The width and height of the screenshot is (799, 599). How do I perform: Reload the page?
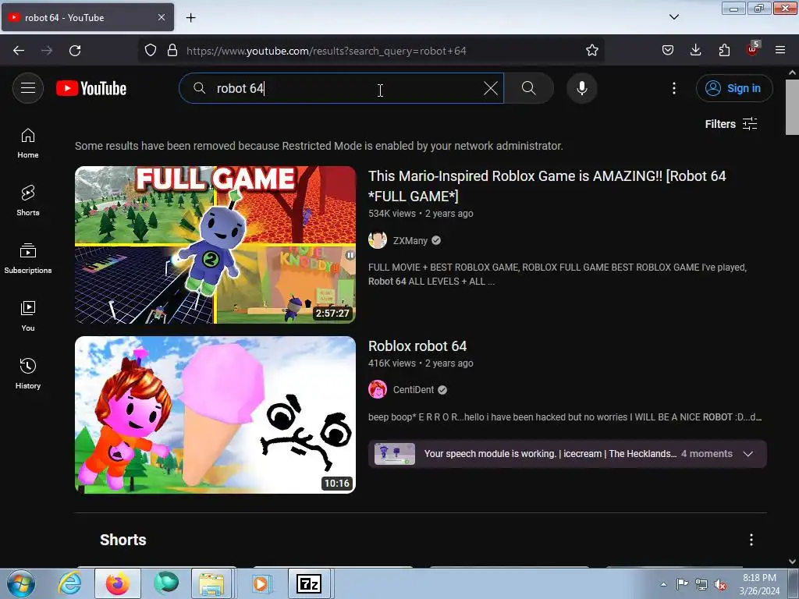75,51
